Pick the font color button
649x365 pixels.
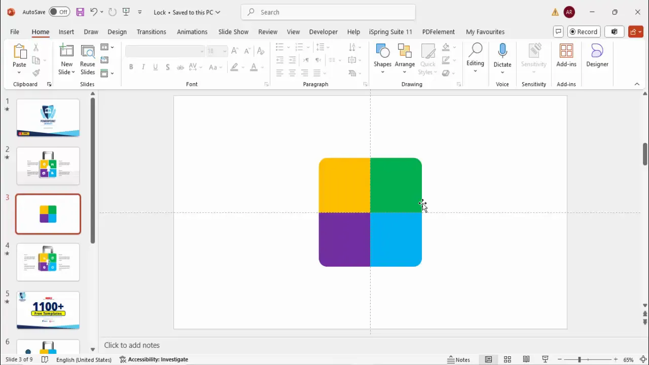[x=254, y=67]
